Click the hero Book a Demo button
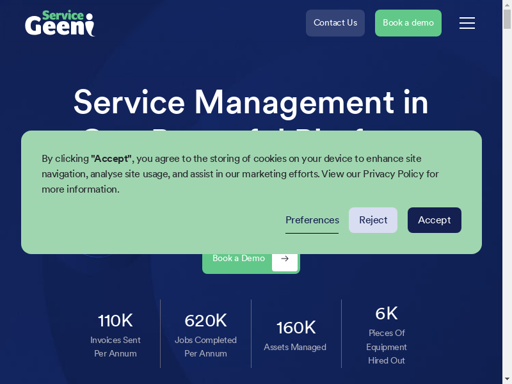Viewport: 512px width, 384px height. (239, 259)
